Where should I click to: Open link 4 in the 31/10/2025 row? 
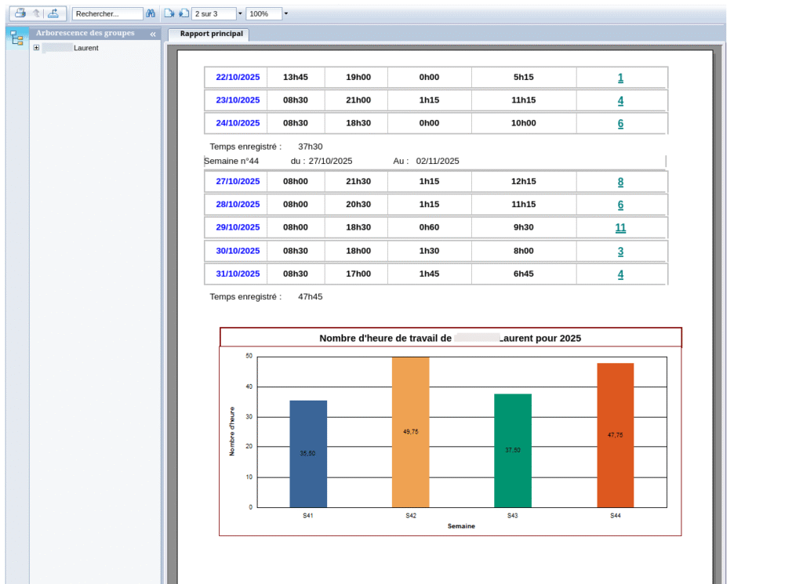click(620, 275)
